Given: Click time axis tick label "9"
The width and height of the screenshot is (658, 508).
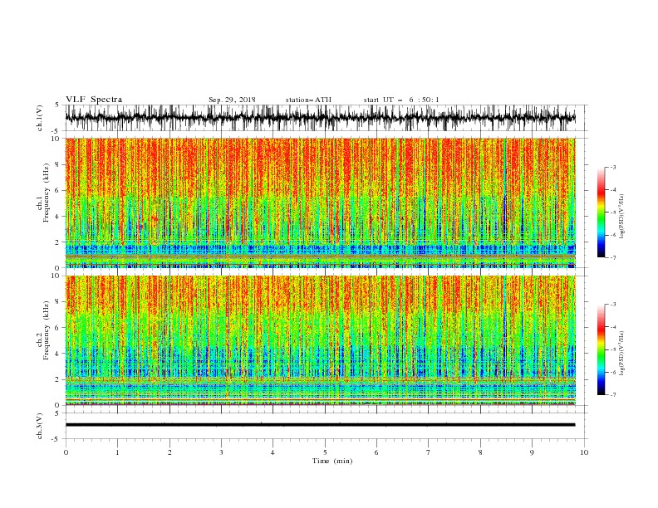Looking at the screenshot, I should click(x=532, y=452).
